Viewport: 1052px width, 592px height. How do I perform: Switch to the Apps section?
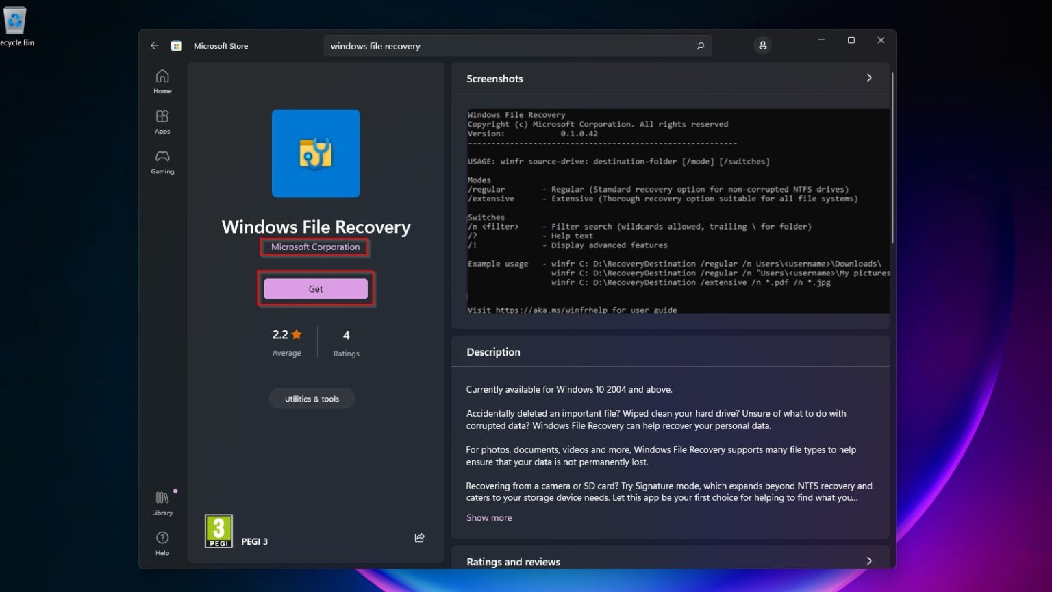point(162,121)
